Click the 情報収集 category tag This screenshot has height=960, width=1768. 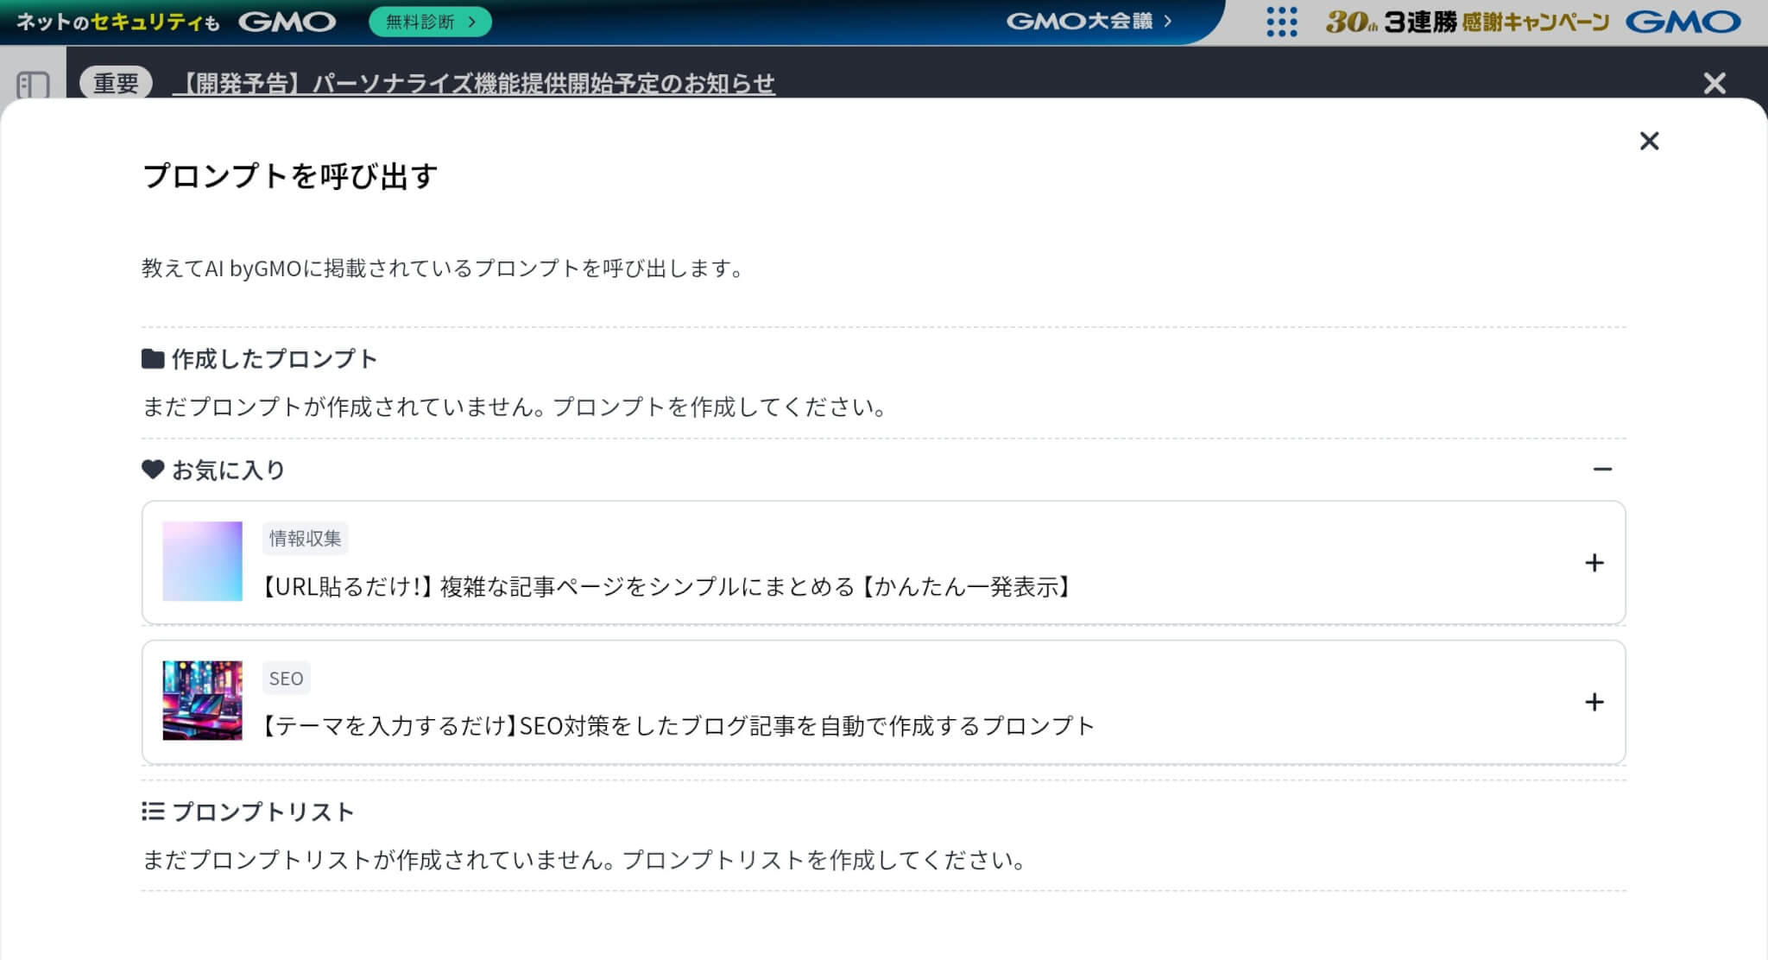coord(305,538)
